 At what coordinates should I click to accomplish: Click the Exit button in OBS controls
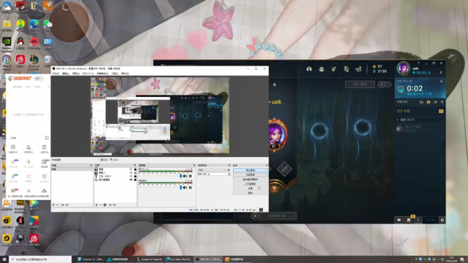[x=250, y=193]
